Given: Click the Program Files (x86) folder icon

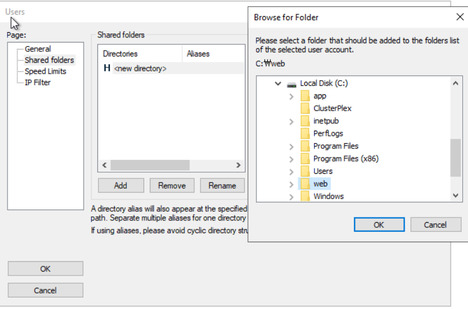Looking at the screenshot, I should 305,158.
